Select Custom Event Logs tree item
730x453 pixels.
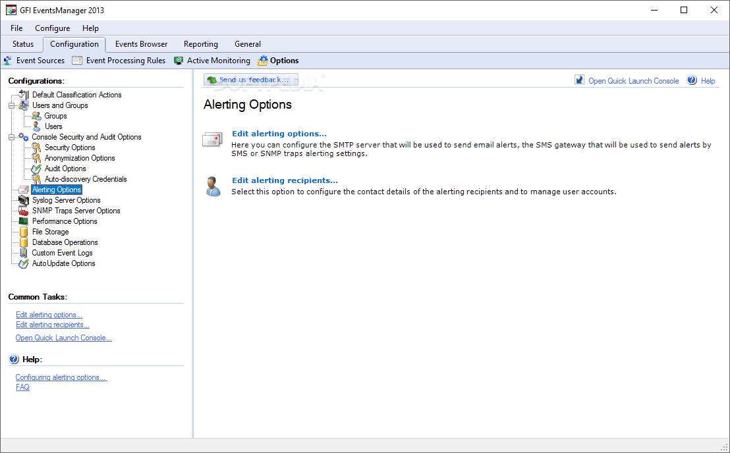(x=62, y=253)
